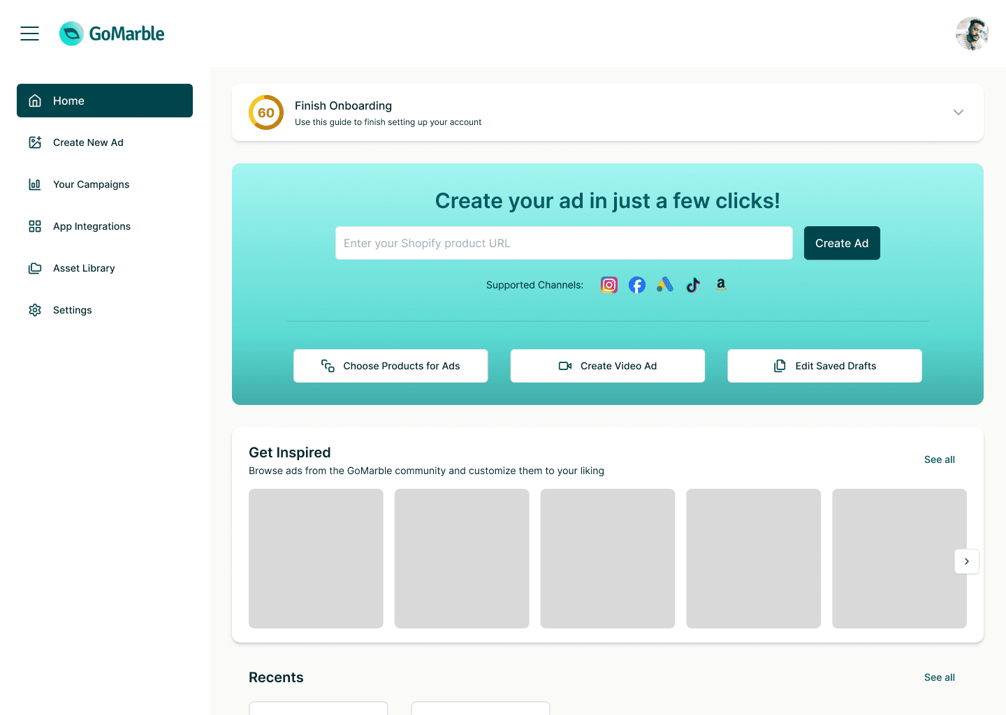Click Choose Products for Ads button
Viewport: 1006px width, 715px height.
(x=391, y=366)
